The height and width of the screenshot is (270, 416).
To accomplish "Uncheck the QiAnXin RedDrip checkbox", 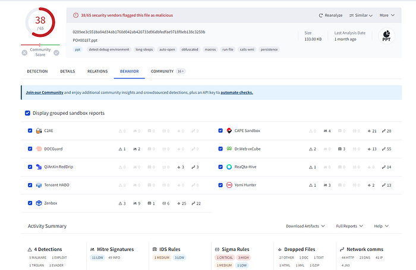I will tap(30, 167).
